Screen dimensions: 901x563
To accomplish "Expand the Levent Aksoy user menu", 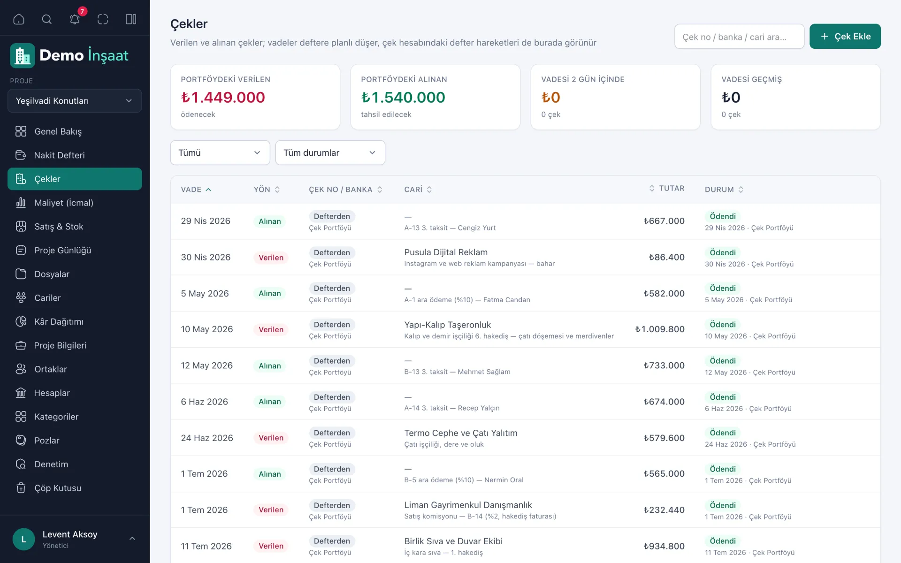I will click(x=75, y=539).
